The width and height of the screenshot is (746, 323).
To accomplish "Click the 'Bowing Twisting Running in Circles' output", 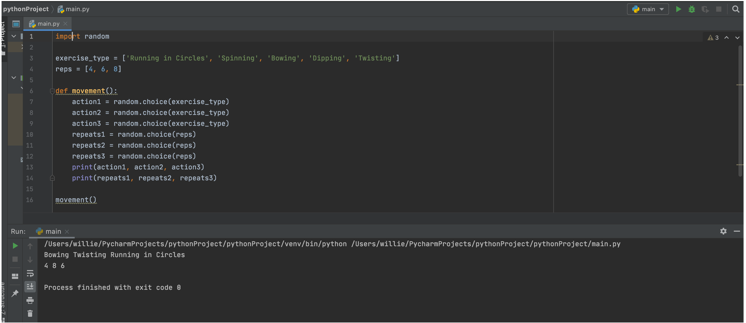I will [114, 255].
